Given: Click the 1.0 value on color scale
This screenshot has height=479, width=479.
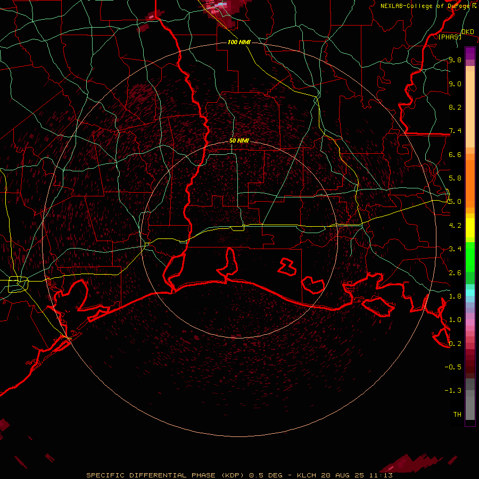Looking at the screenshot, I should [455, 319].
